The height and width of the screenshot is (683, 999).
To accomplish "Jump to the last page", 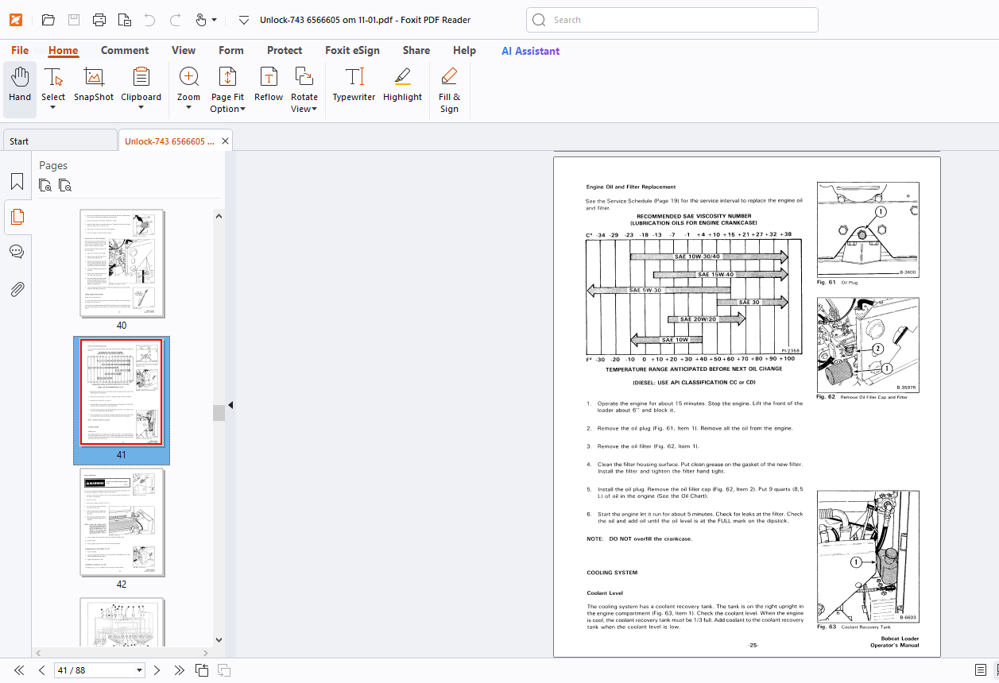I will [180, 670].
